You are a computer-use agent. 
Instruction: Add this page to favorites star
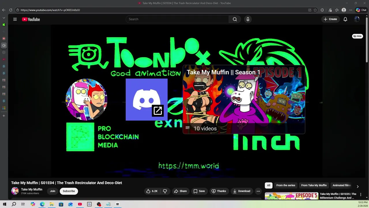click(315, 10)
